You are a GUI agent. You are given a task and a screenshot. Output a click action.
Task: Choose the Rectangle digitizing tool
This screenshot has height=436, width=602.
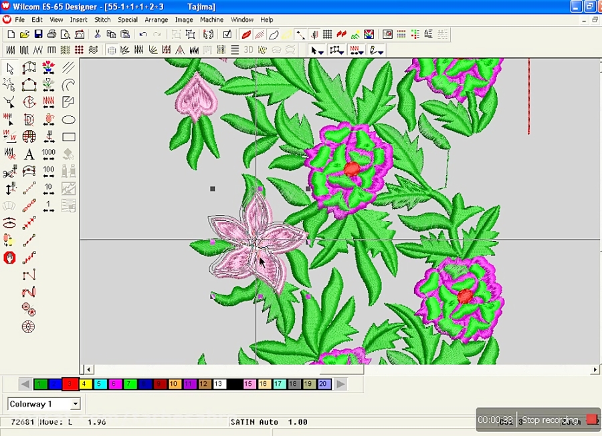click(69, 136)
